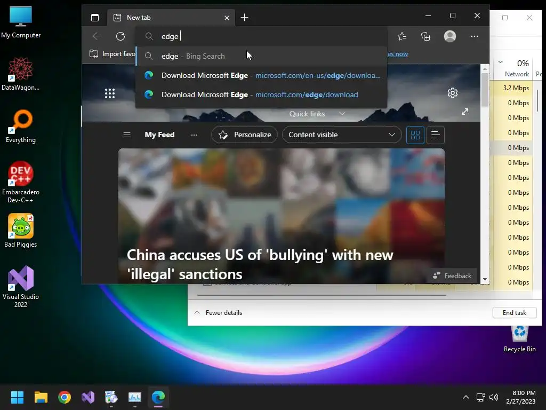Switch feed to grid view

pos(415,135)
